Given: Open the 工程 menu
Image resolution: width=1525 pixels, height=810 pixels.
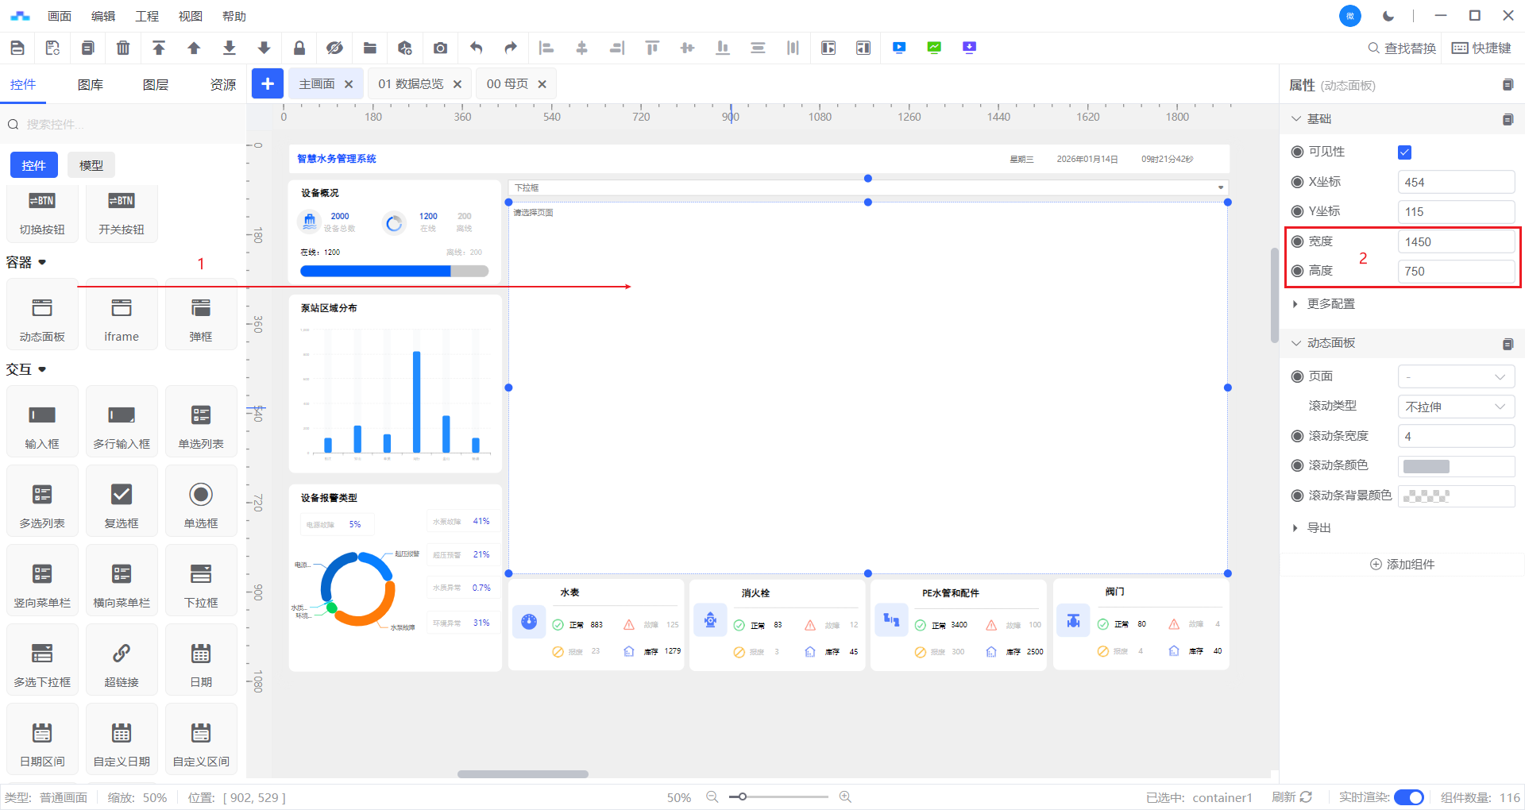Looking at the screenshot, I should click(147, 16).
